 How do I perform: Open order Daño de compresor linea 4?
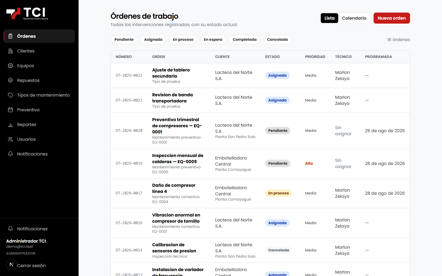pos(174,188)
